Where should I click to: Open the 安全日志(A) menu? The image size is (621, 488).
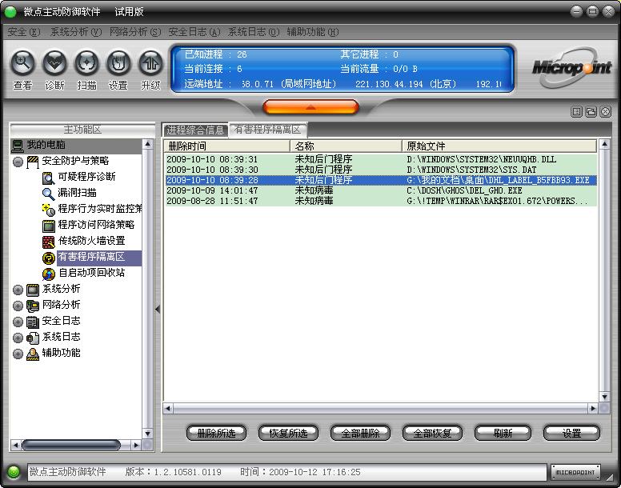coord(194,32)
